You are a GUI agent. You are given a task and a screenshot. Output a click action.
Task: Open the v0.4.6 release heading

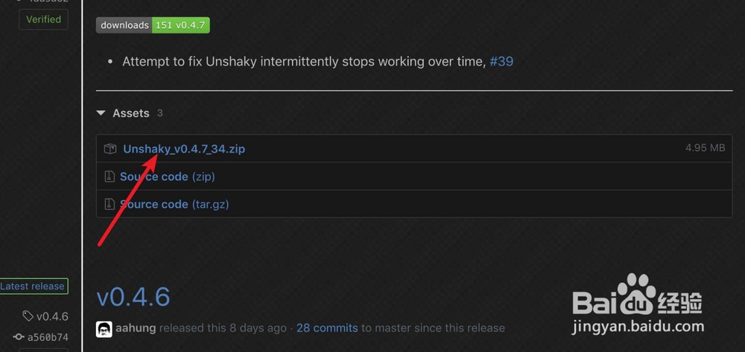click(x=133, y=297)
